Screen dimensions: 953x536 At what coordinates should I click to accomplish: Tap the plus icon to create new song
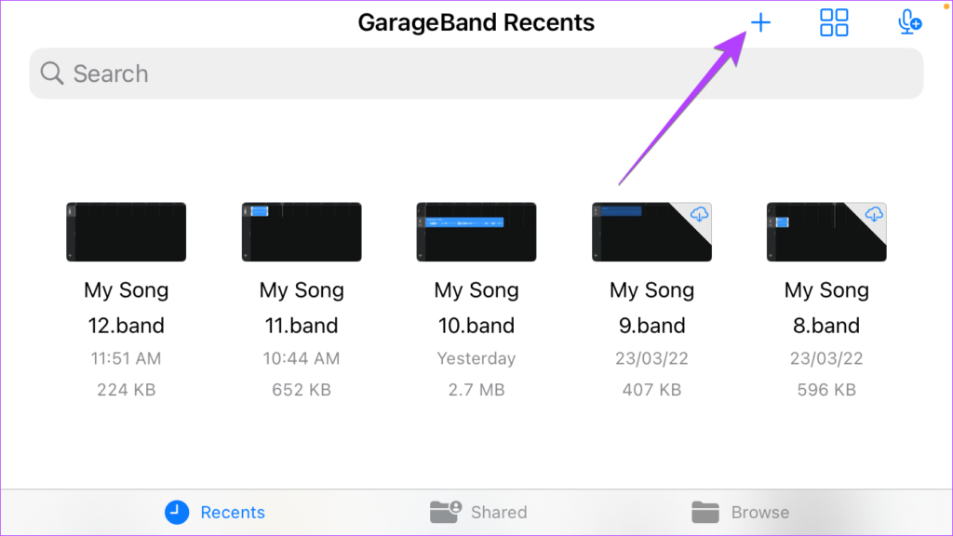point(760,23)
